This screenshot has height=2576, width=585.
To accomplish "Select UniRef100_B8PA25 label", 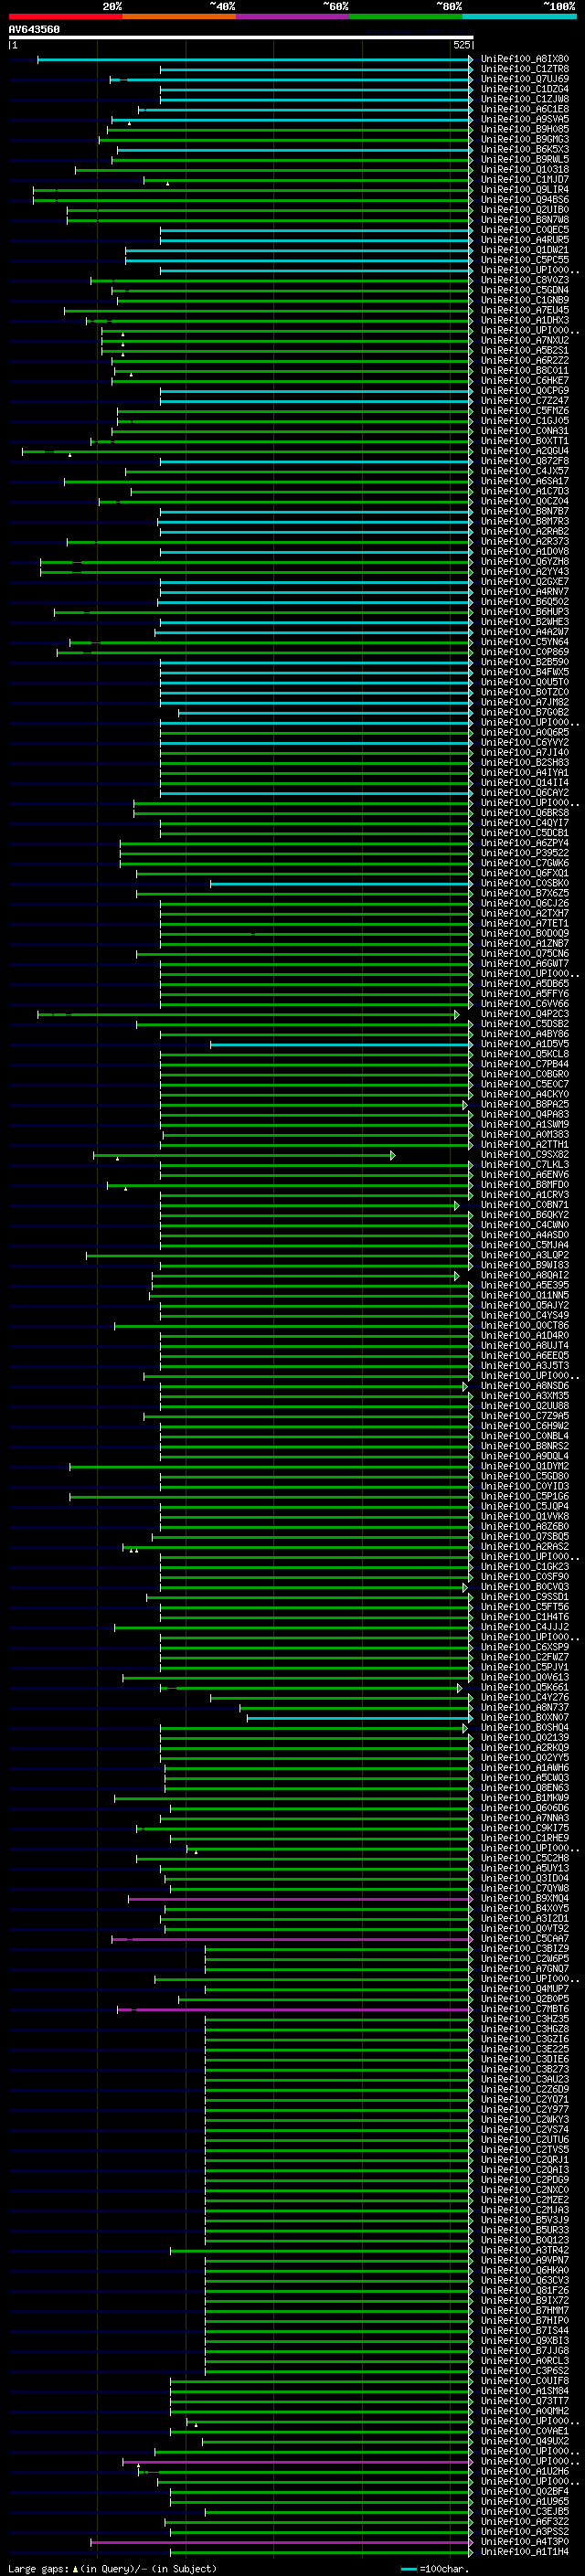I will pos(525,1106).
